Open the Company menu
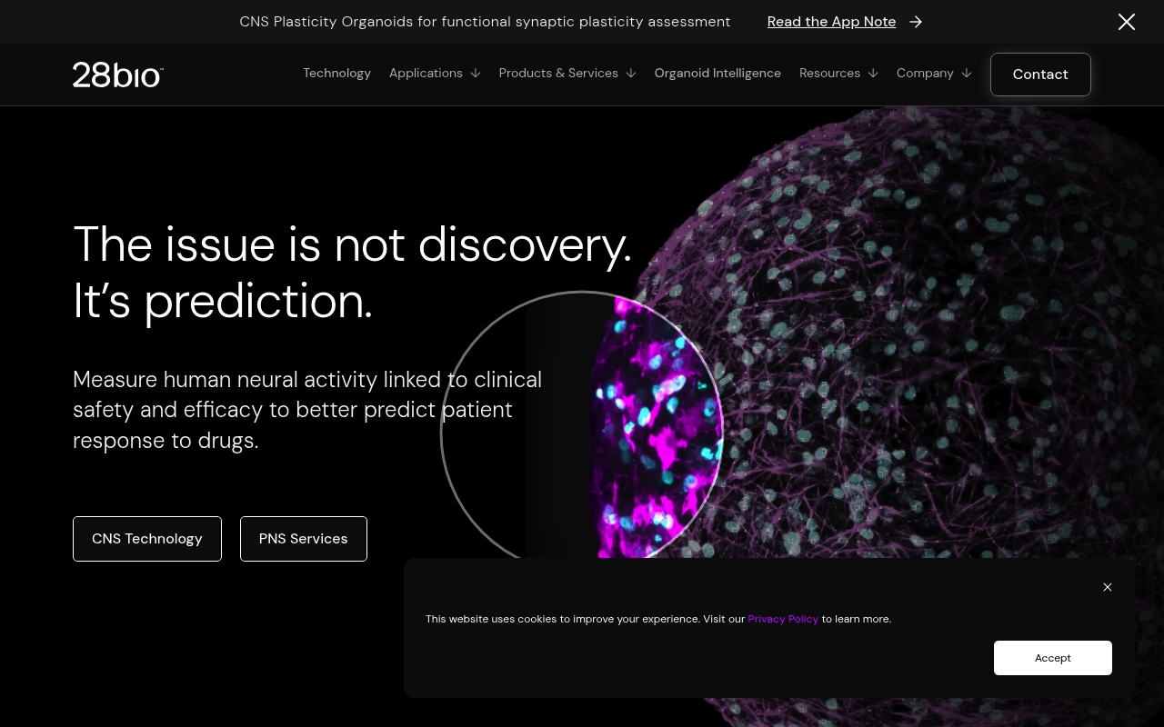Image resolution: width=1164 pixels, height=727 pixels. pyautogui.click(x=925, y=74)
